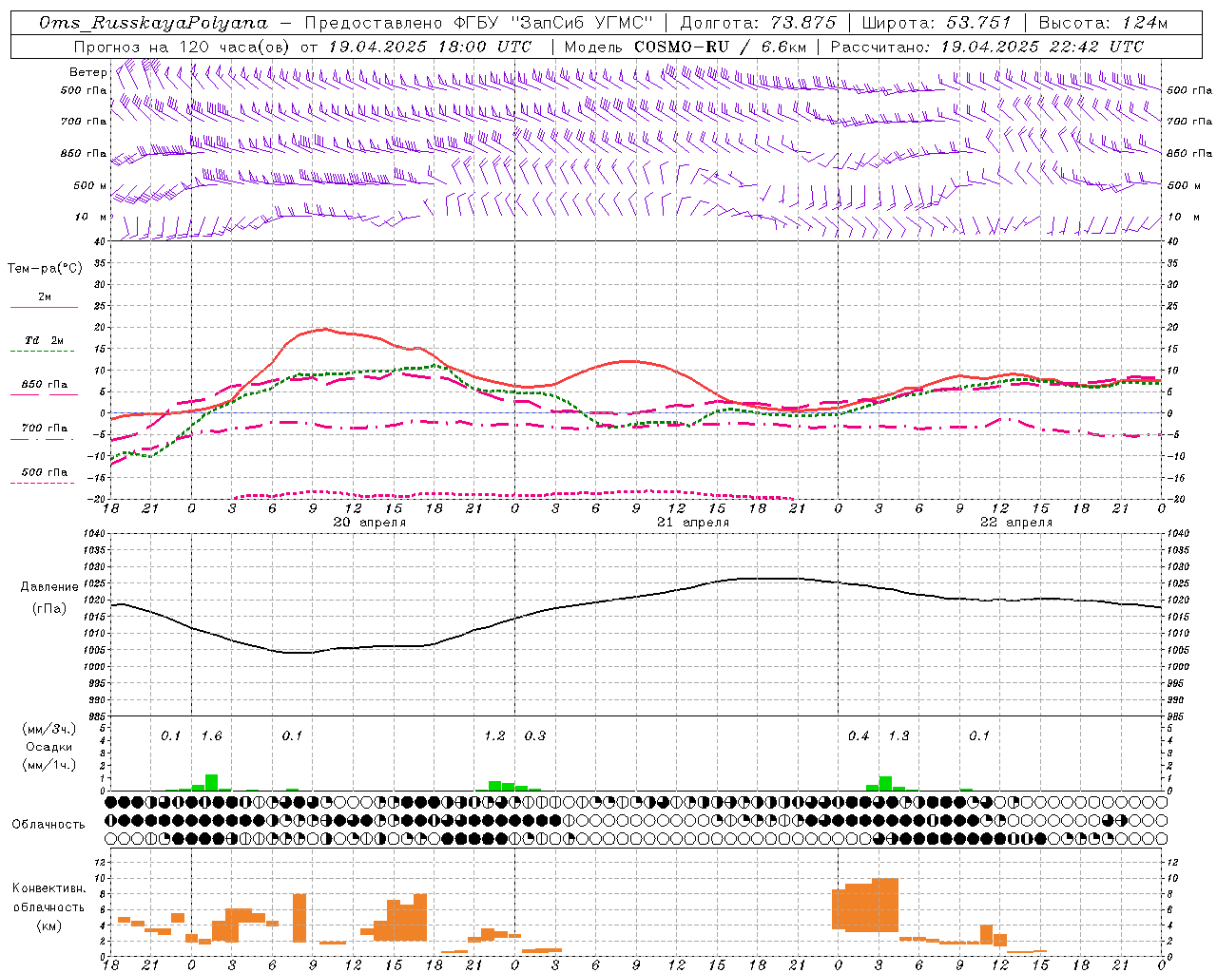1217x973 pixels.
Task: Click the 1.3 precipitation amount
Action: pos(898,736)
